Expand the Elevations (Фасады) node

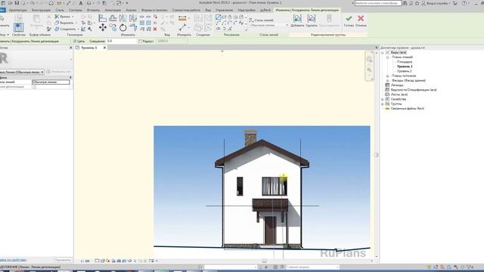(x=387, y=81)
